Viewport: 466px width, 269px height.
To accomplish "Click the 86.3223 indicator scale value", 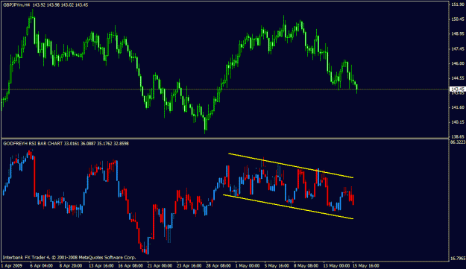I will (x=458, y=142).
